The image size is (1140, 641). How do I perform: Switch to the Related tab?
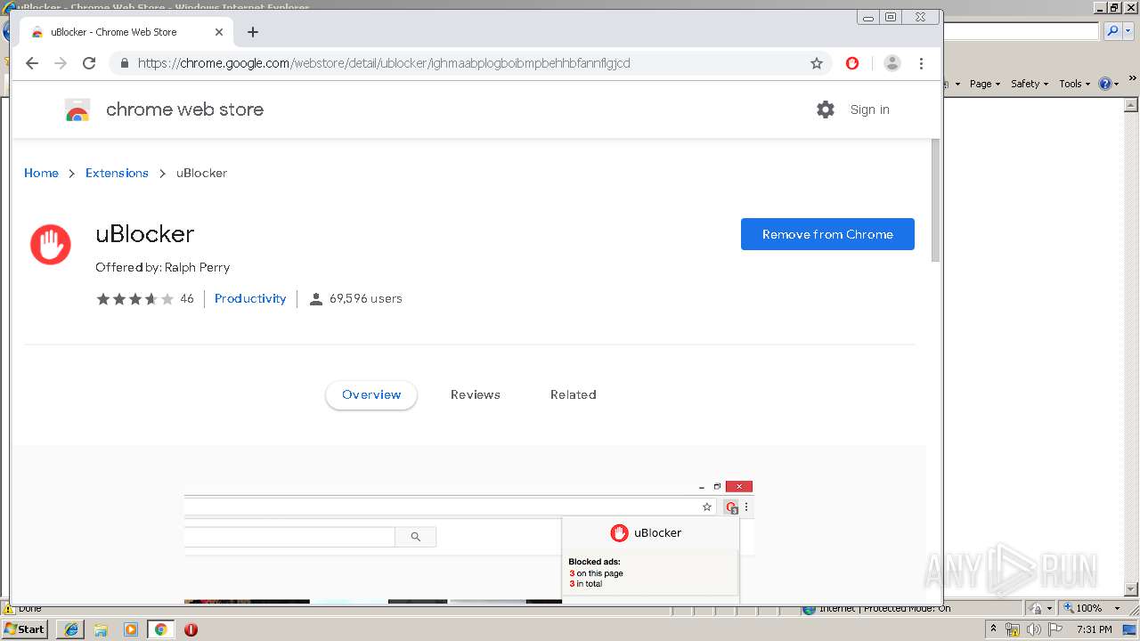[x=574, y=394]
